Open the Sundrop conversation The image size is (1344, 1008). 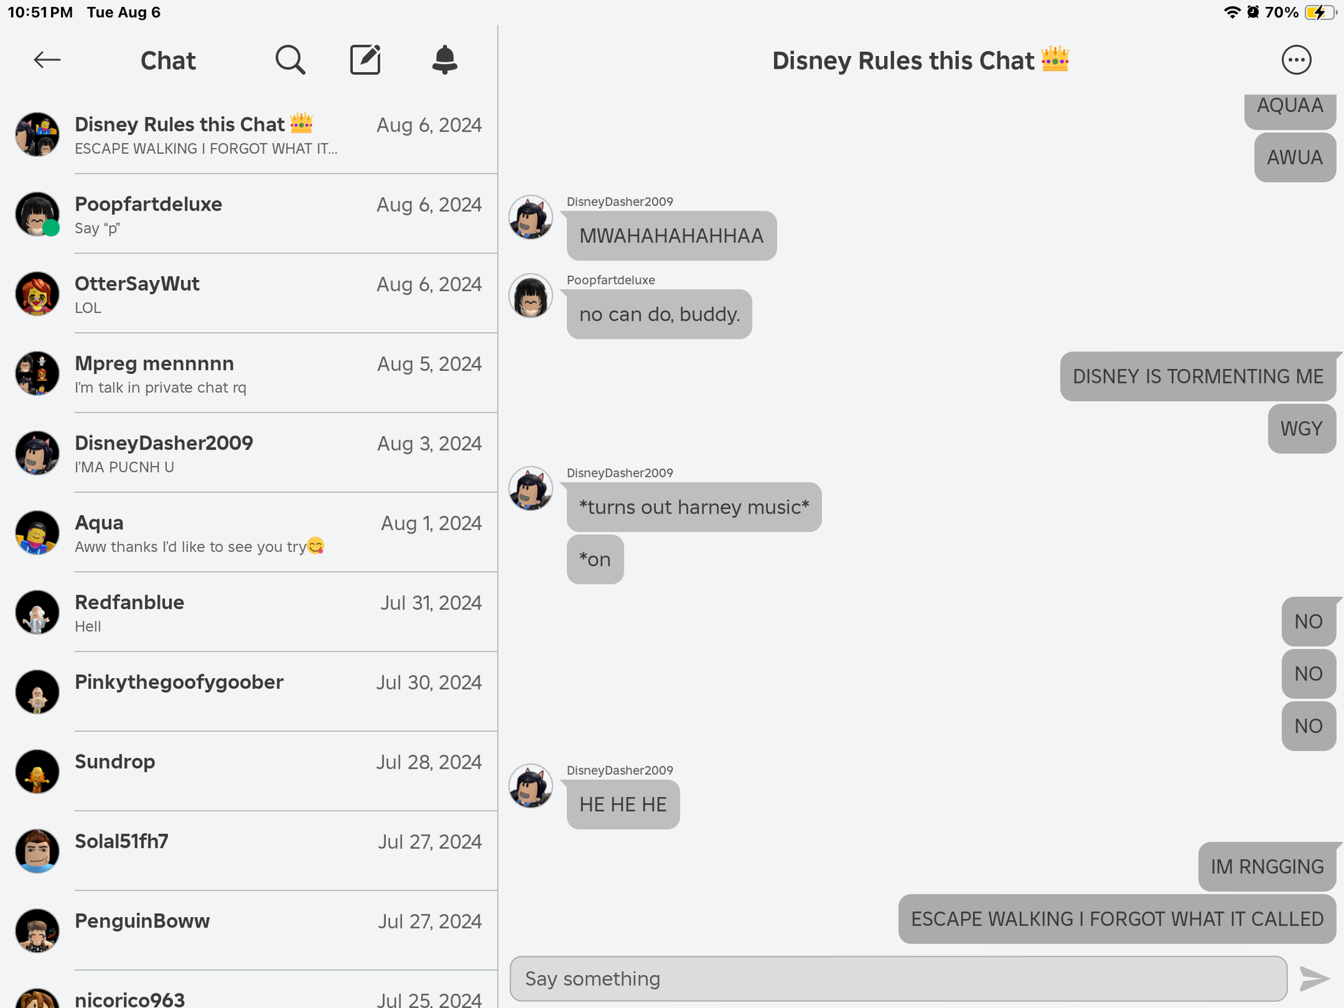[248, 772]
